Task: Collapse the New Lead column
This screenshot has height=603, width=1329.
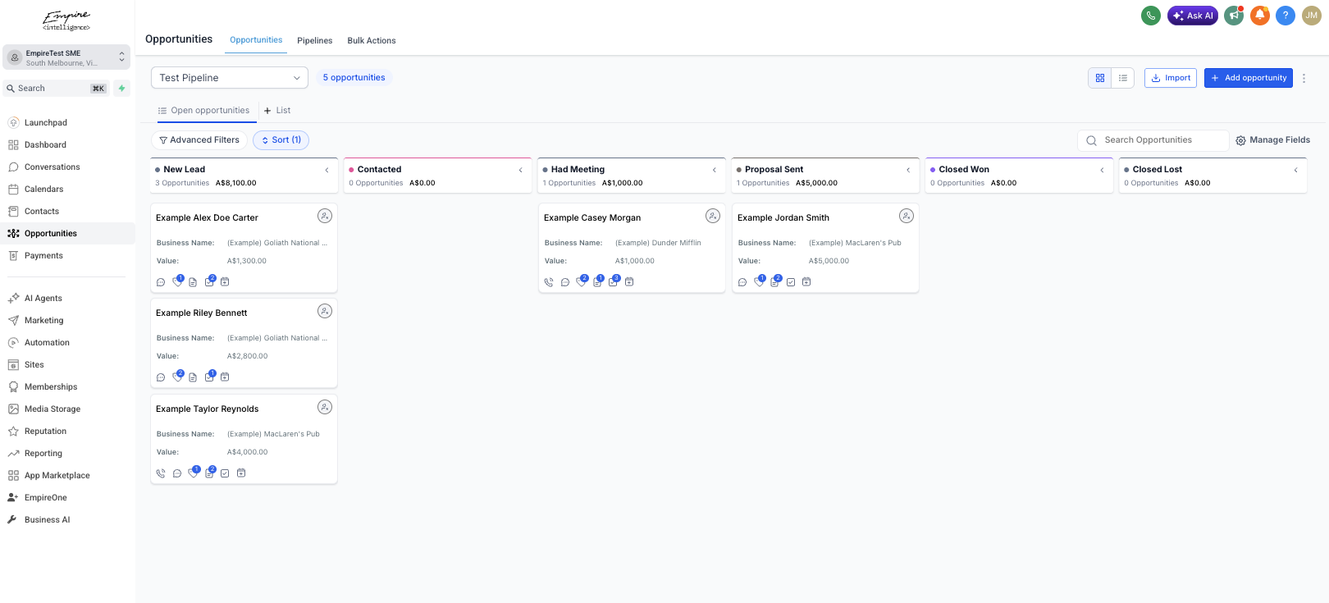Action: click(x=327, y=170)
